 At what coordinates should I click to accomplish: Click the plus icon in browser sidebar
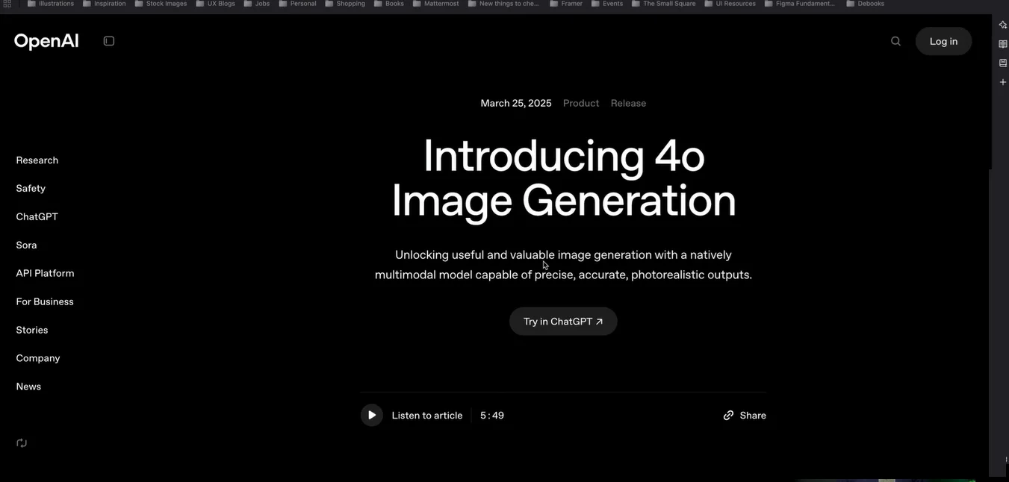click(x=1003, y=82)
